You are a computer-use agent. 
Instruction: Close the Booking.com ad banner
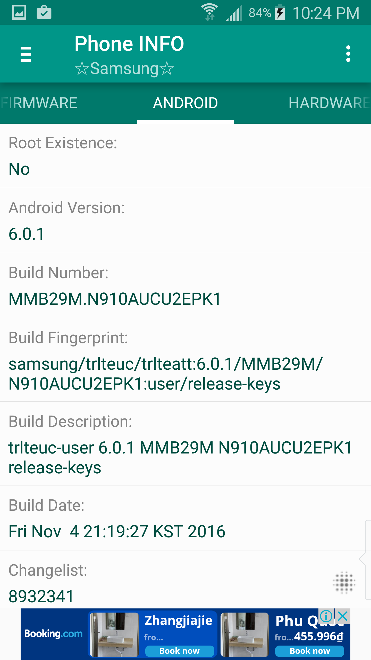[343, 616]
